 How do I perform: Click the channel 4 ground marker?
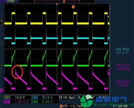point(2,65)
